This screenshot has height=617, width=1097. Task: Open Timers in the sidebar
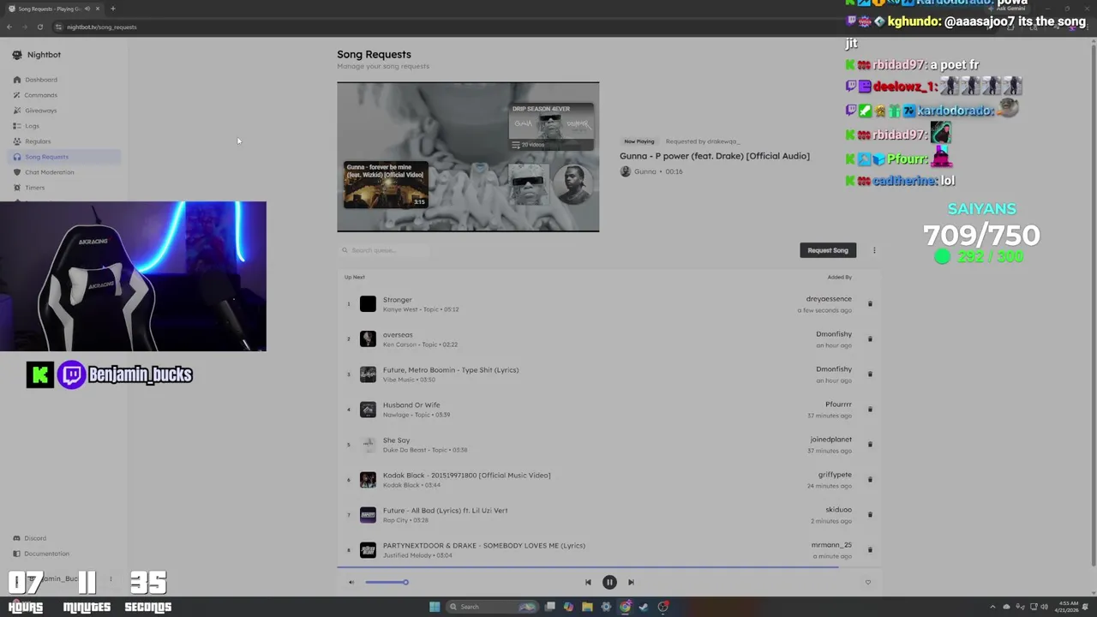click(x=35, y=188)
